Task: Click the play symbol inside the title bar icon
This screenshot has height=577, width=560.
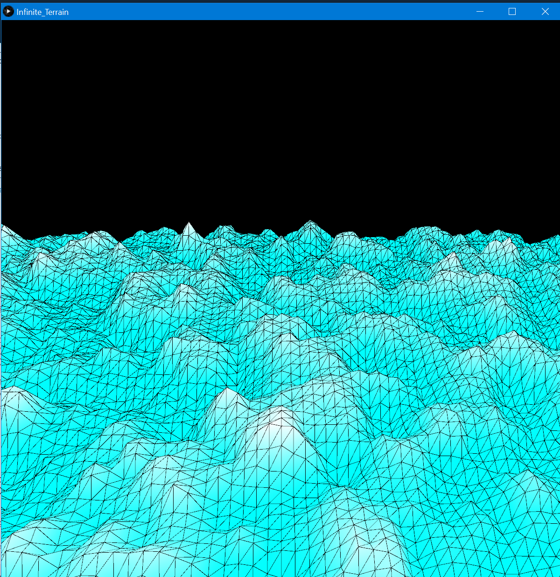Action: pyautogui.click(x=8, y=11)
